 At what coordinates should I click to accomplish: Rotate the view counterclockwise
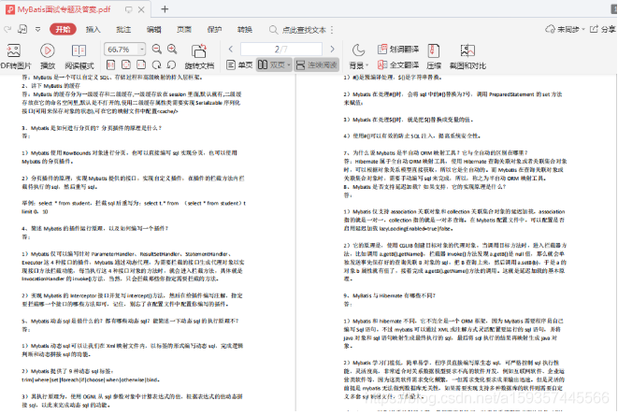[x=171, y=64]
